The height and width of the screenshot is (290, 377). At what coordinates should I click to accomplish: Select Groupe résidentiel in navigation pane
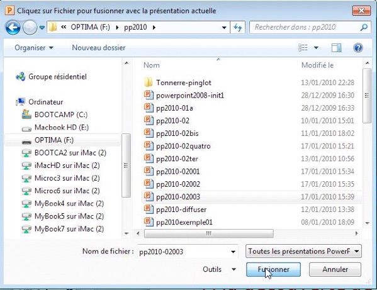57,77
